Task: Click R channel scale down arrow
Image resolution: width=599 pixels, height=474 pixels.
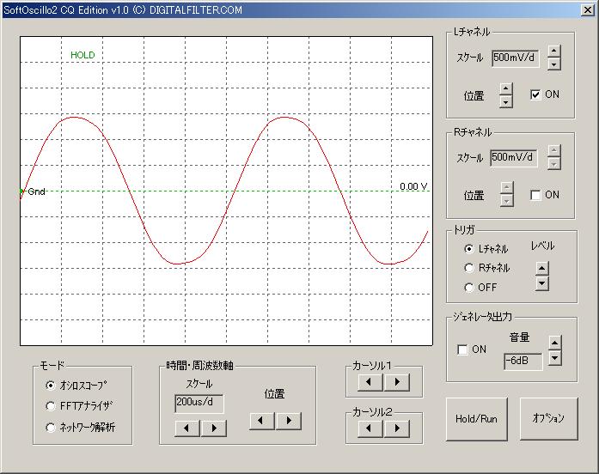Action: click(x=554, y=163)
